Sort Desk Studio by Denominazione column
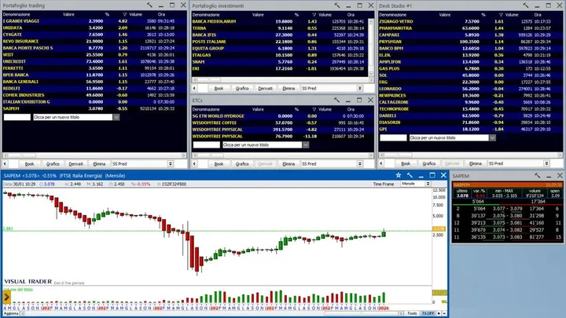 tap(393, 15)
